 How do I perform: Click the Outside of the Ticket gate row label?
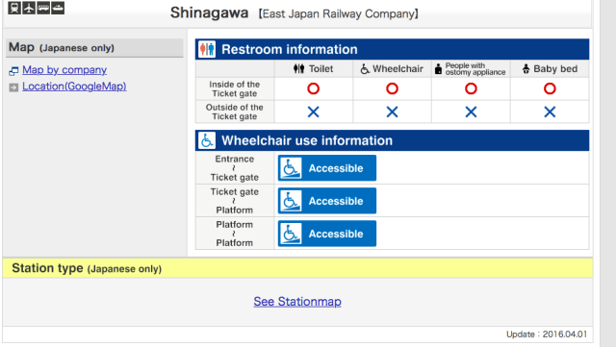[235, 112]
